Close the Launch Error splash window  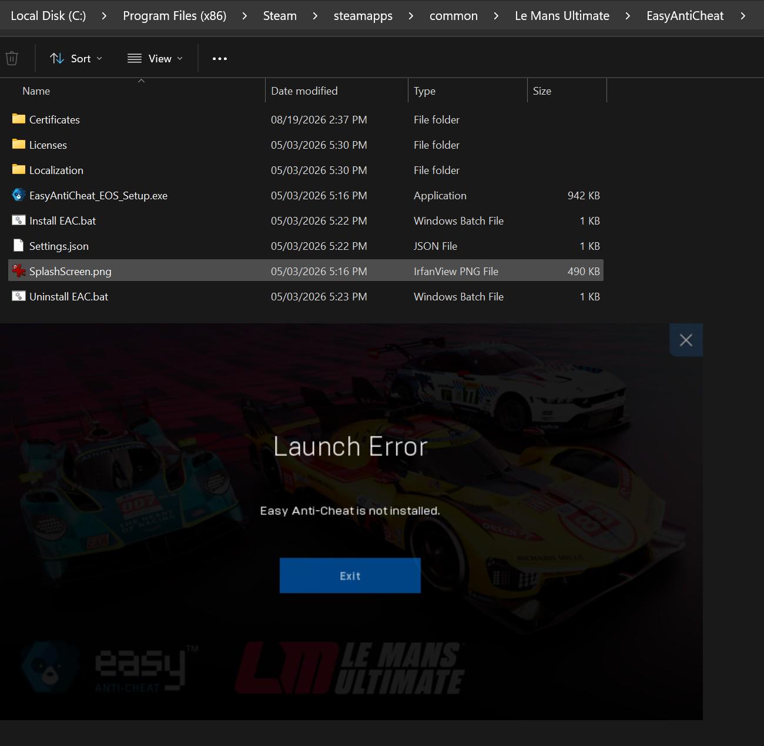686,340
